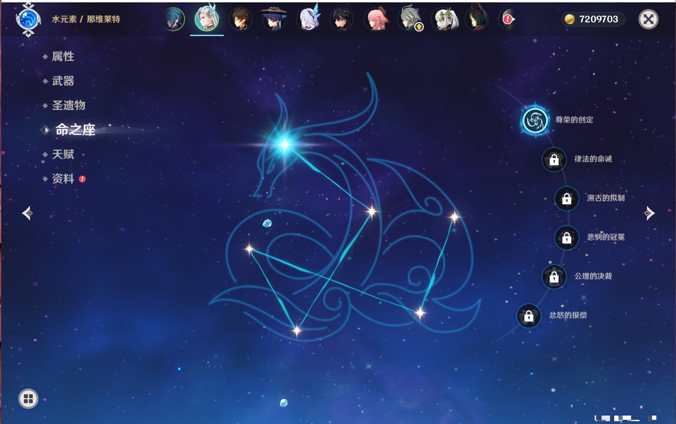
Task: Select the dark green-haired avatar with tall ears
Action: tap(477, 19)
